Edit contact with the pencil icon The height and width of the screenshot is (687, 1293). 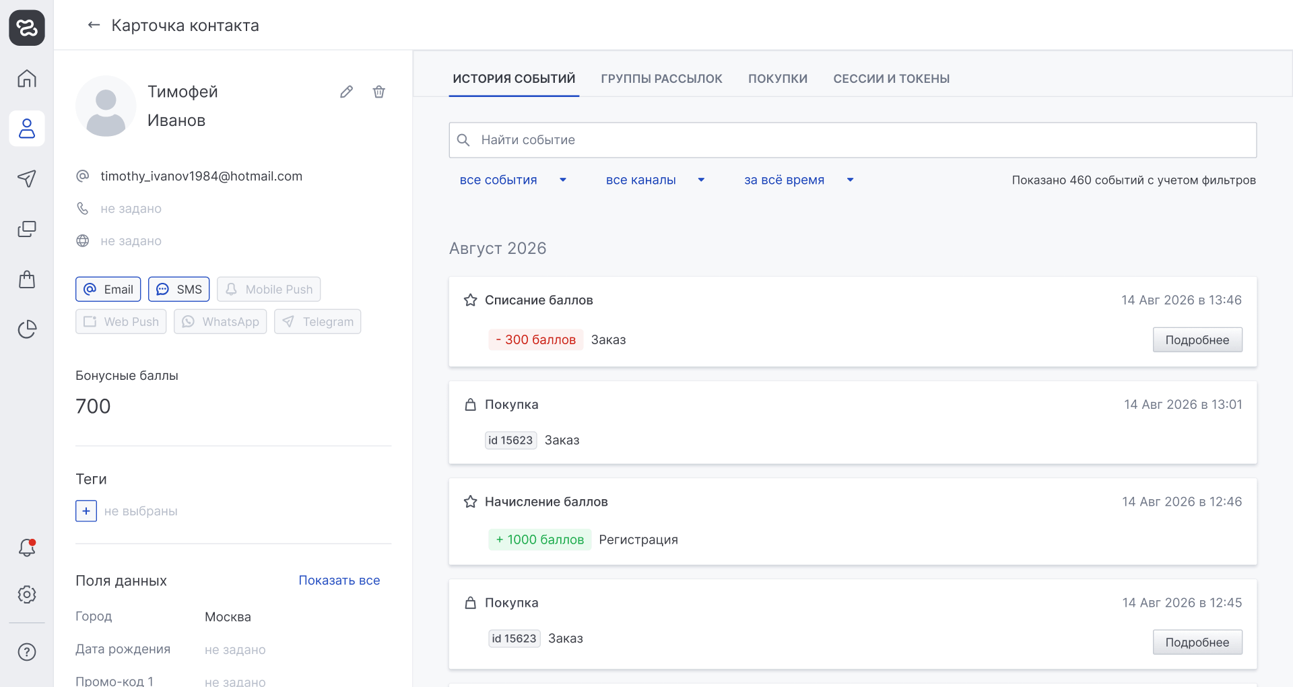click(346, 92)
